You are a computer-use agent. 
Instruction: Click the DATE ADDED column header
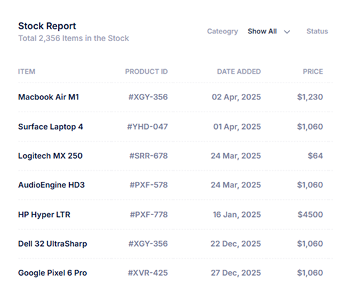coord(239,72)
